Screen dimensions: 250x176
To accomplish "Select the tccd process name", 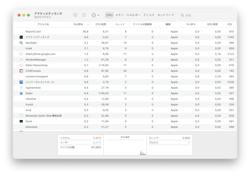I will [28, 110].
